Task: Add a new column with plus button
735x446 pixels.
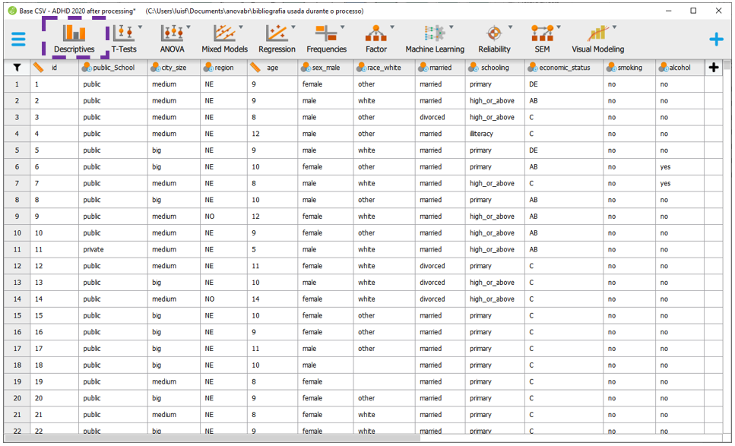Action: [x=713, y=68]
